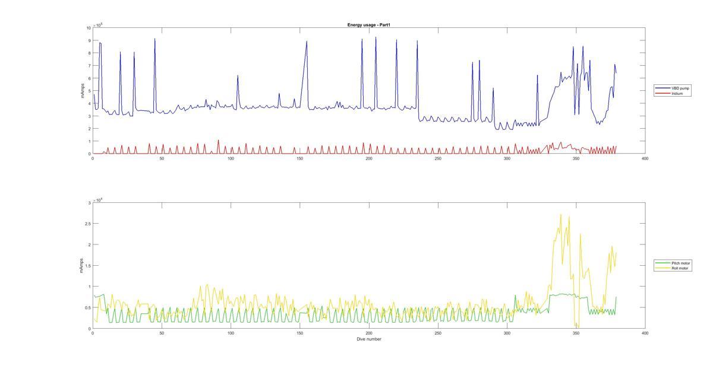Click the 'VBD pump' legend entry

pos(680,88)
